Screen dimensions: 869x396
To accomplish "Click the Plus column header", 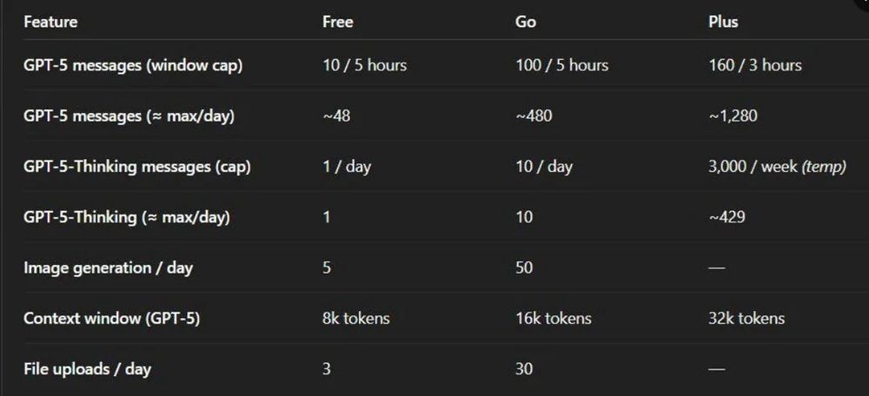I will [x=723, y=22].
